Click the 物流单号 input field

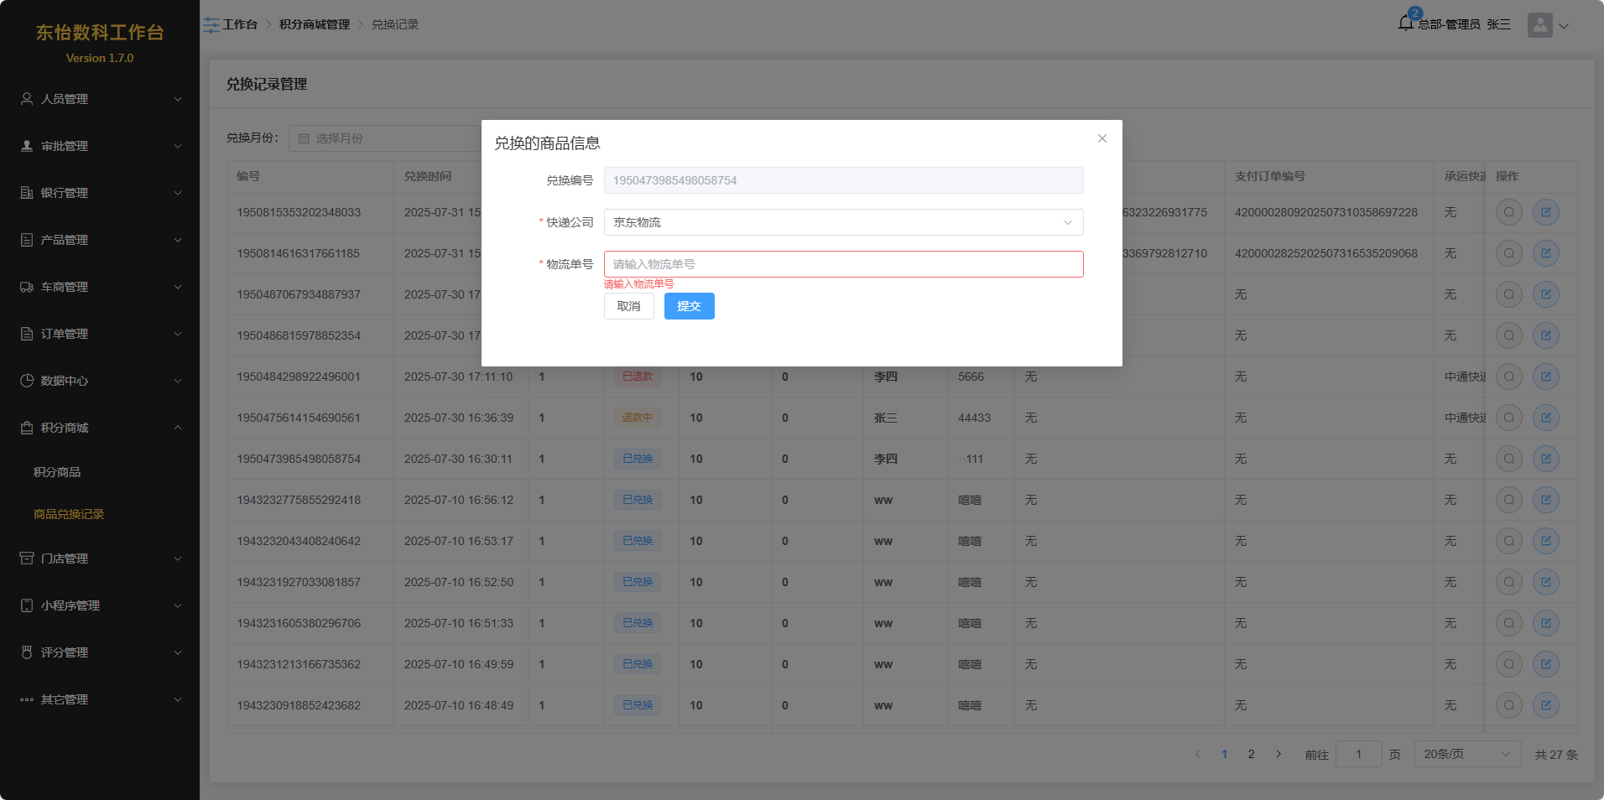click(842, 264)
